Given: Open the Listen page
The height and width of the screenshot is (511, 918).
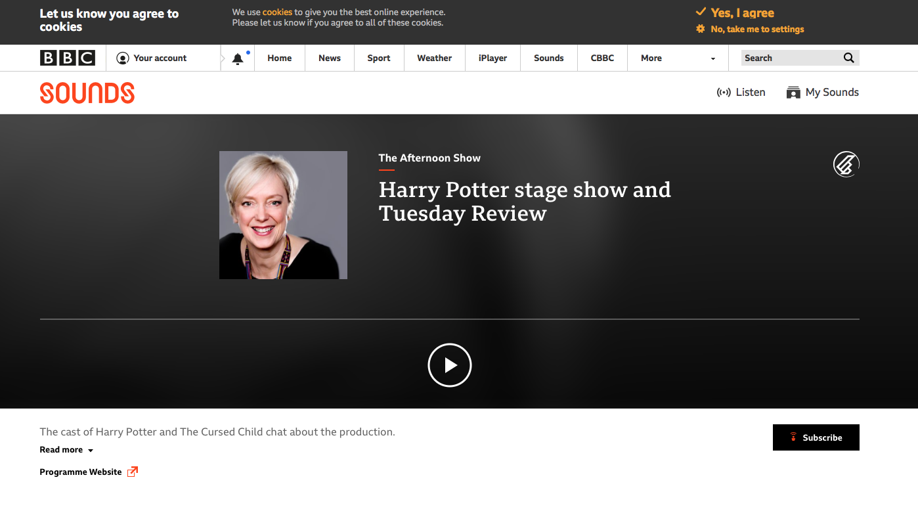Looking at the screenshot, I should (741, 93).
